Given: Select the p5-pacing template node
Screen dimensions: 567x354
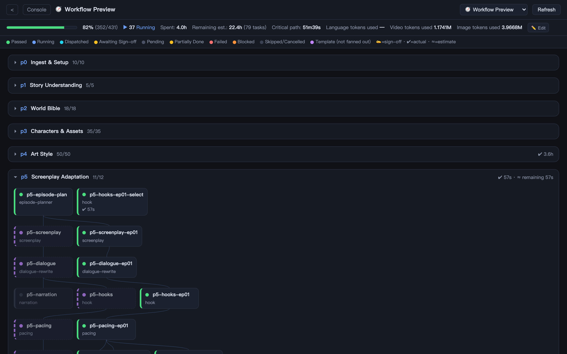Looking at the screenshot, I should [43, 329].
